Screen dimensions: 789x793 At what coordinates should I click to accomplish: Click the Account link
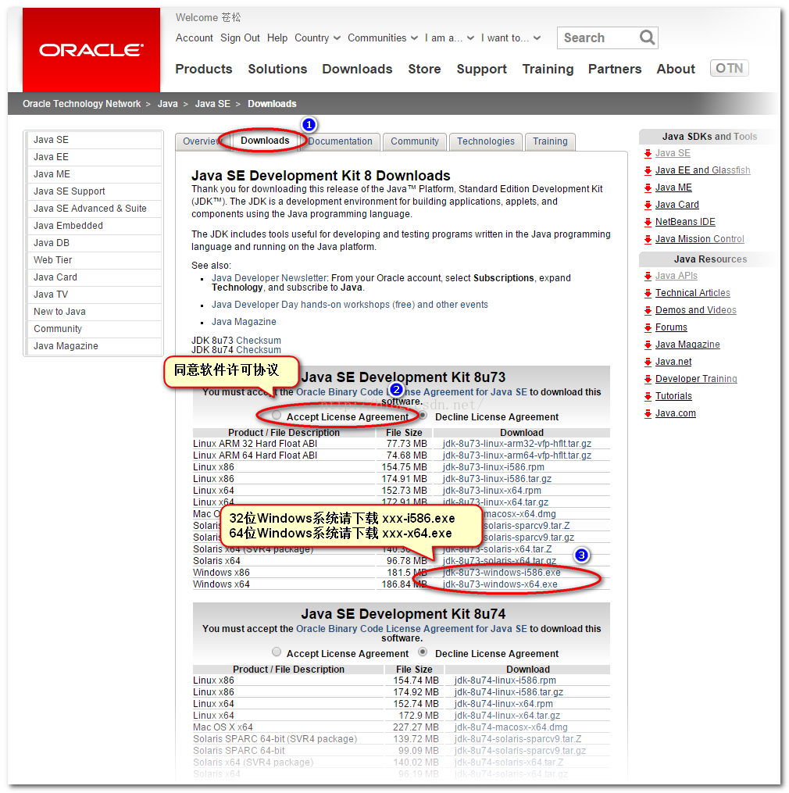point(195,38)
